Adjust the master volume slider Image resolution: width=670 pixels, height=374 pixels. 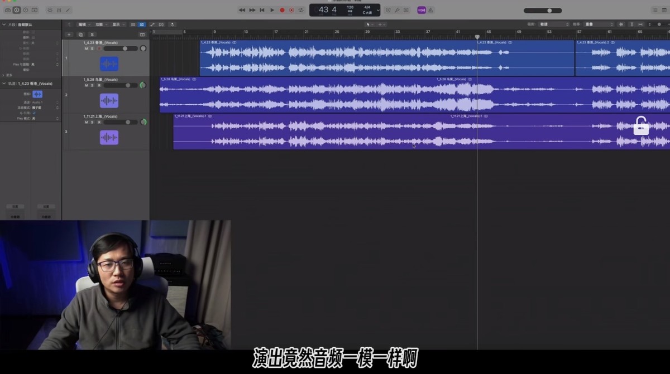543,11
